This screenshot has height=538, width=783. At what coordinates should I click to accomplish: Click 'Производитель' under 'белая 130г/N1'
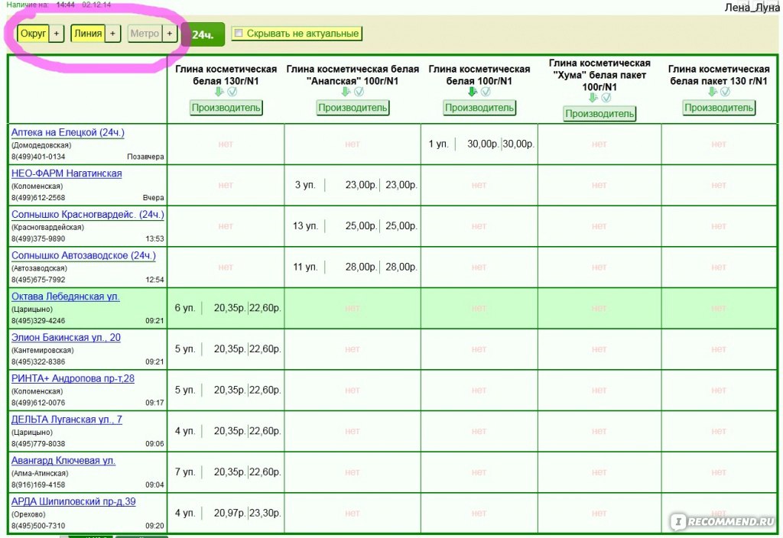pyautogui.click(x=226, y=107)
